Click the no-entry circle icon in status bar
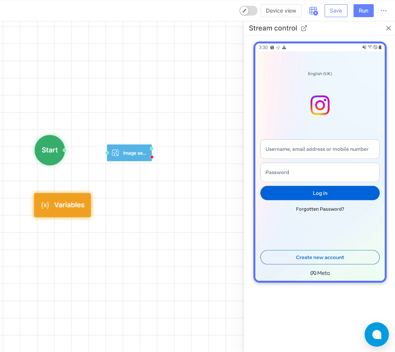This screenshot has height=352, width=395. tap(375, 47)
